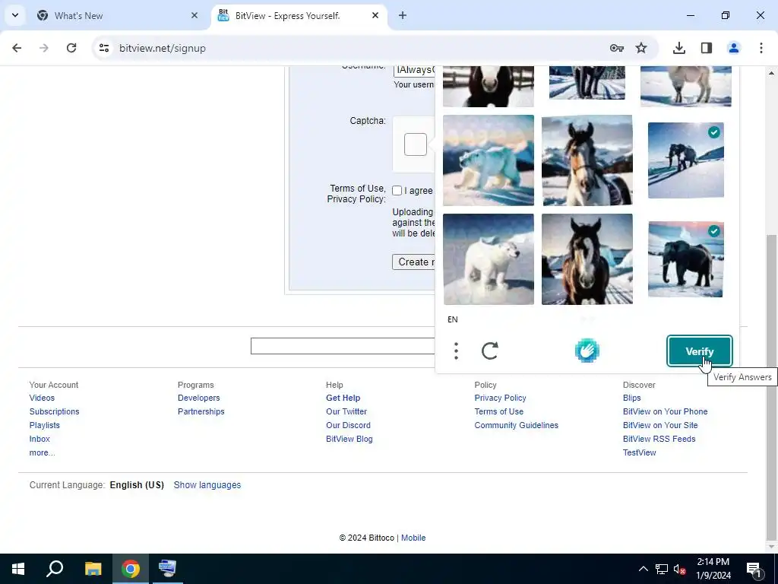Tick the captcha checkbox on signup form
The image size is (778, 584).
[416, 144]
